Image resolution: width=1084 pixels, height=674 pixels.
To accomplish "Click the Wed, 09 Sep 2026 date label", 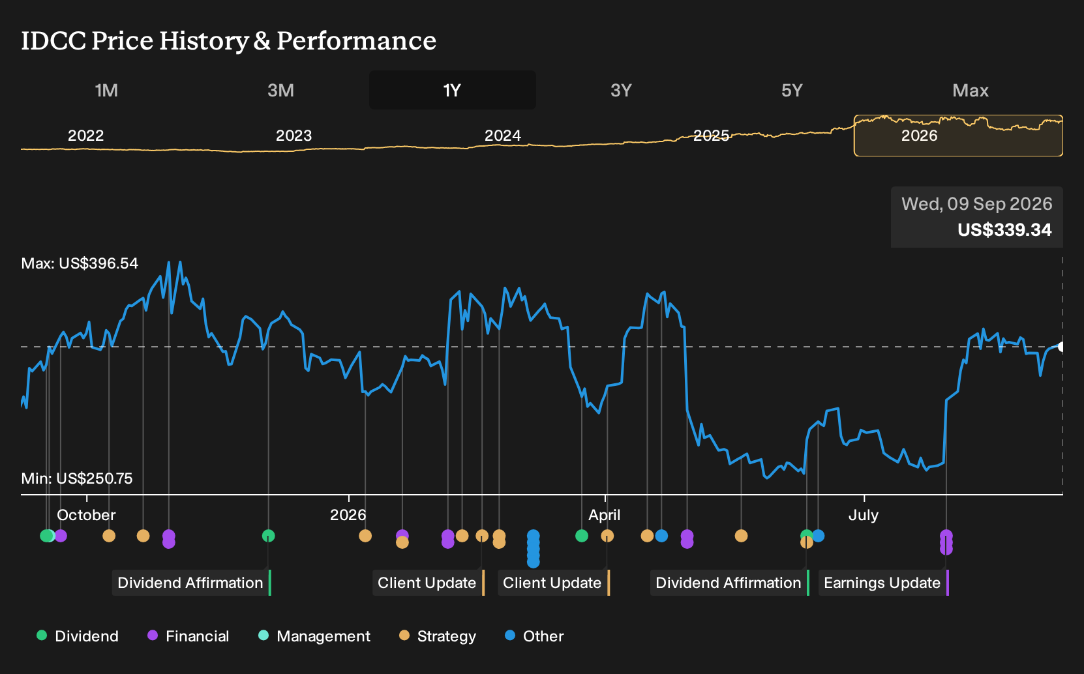I will tap(977, 204).
